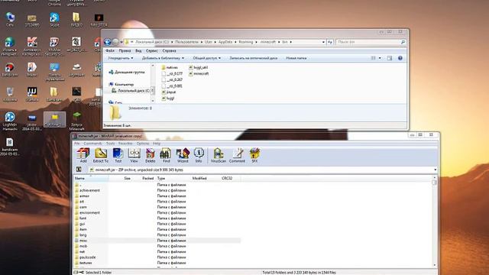The width and height of the screenshot is (489, 275).
Task: Click the Explorer view mode icon
Action: pyautogui.click(x=373, y=58)
